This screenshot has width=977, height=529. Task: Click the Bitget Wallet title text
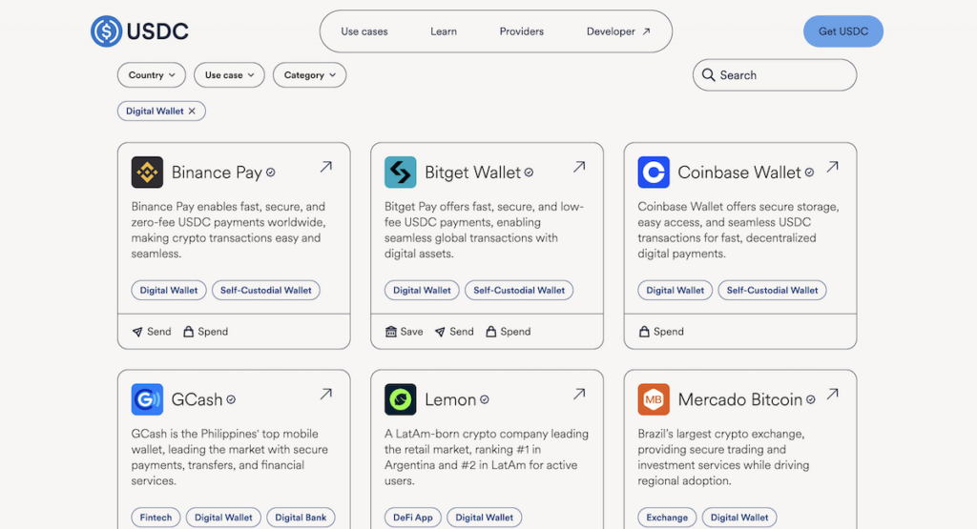click(x=472, y=173)
